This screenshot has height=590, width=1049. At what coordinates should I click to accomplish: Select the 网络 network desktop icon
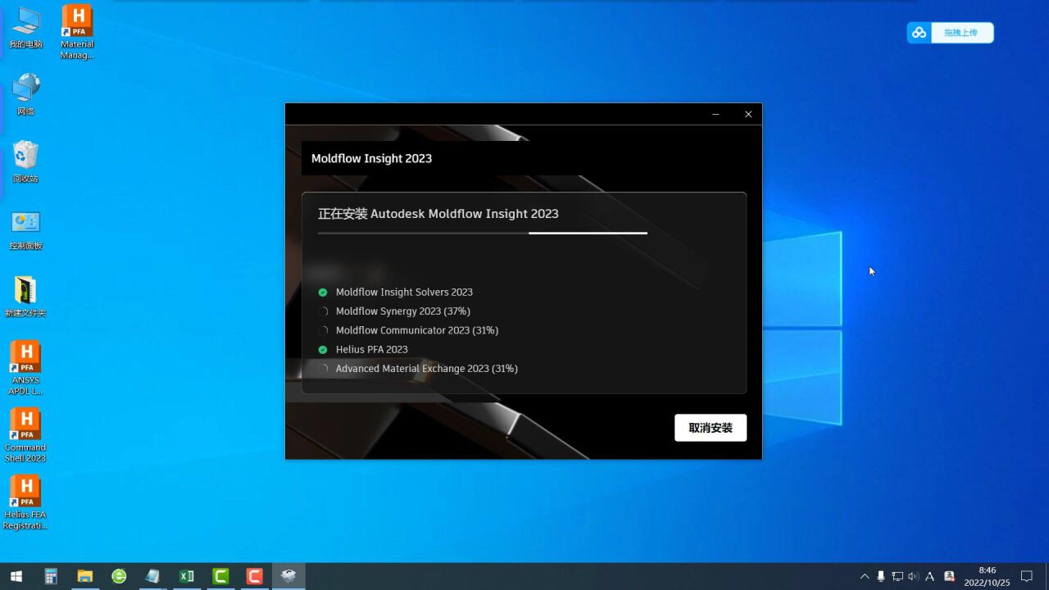pyautogui.click(x=25, y=93)
